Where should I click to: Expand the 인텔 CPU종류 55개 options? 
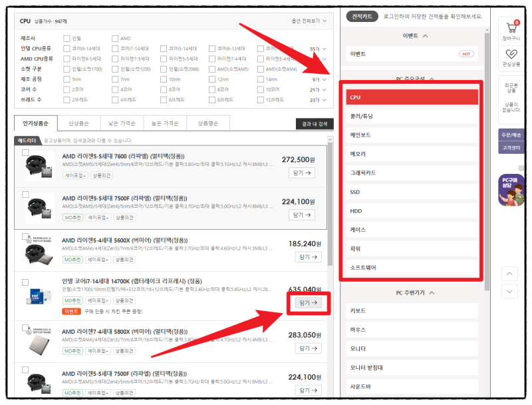319,49
